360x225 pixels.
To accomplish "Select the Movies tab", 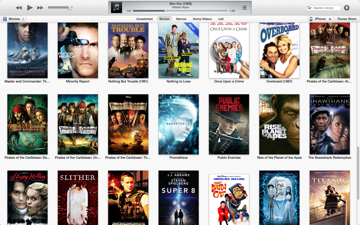I will coord(164,19).
